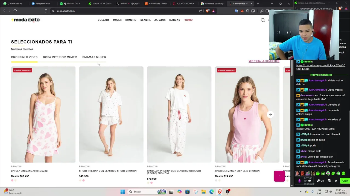The height and width of the screenshot is (196, 350).
Task: Choose pink swatch under Short Pretina
Action: pos(83,180)
